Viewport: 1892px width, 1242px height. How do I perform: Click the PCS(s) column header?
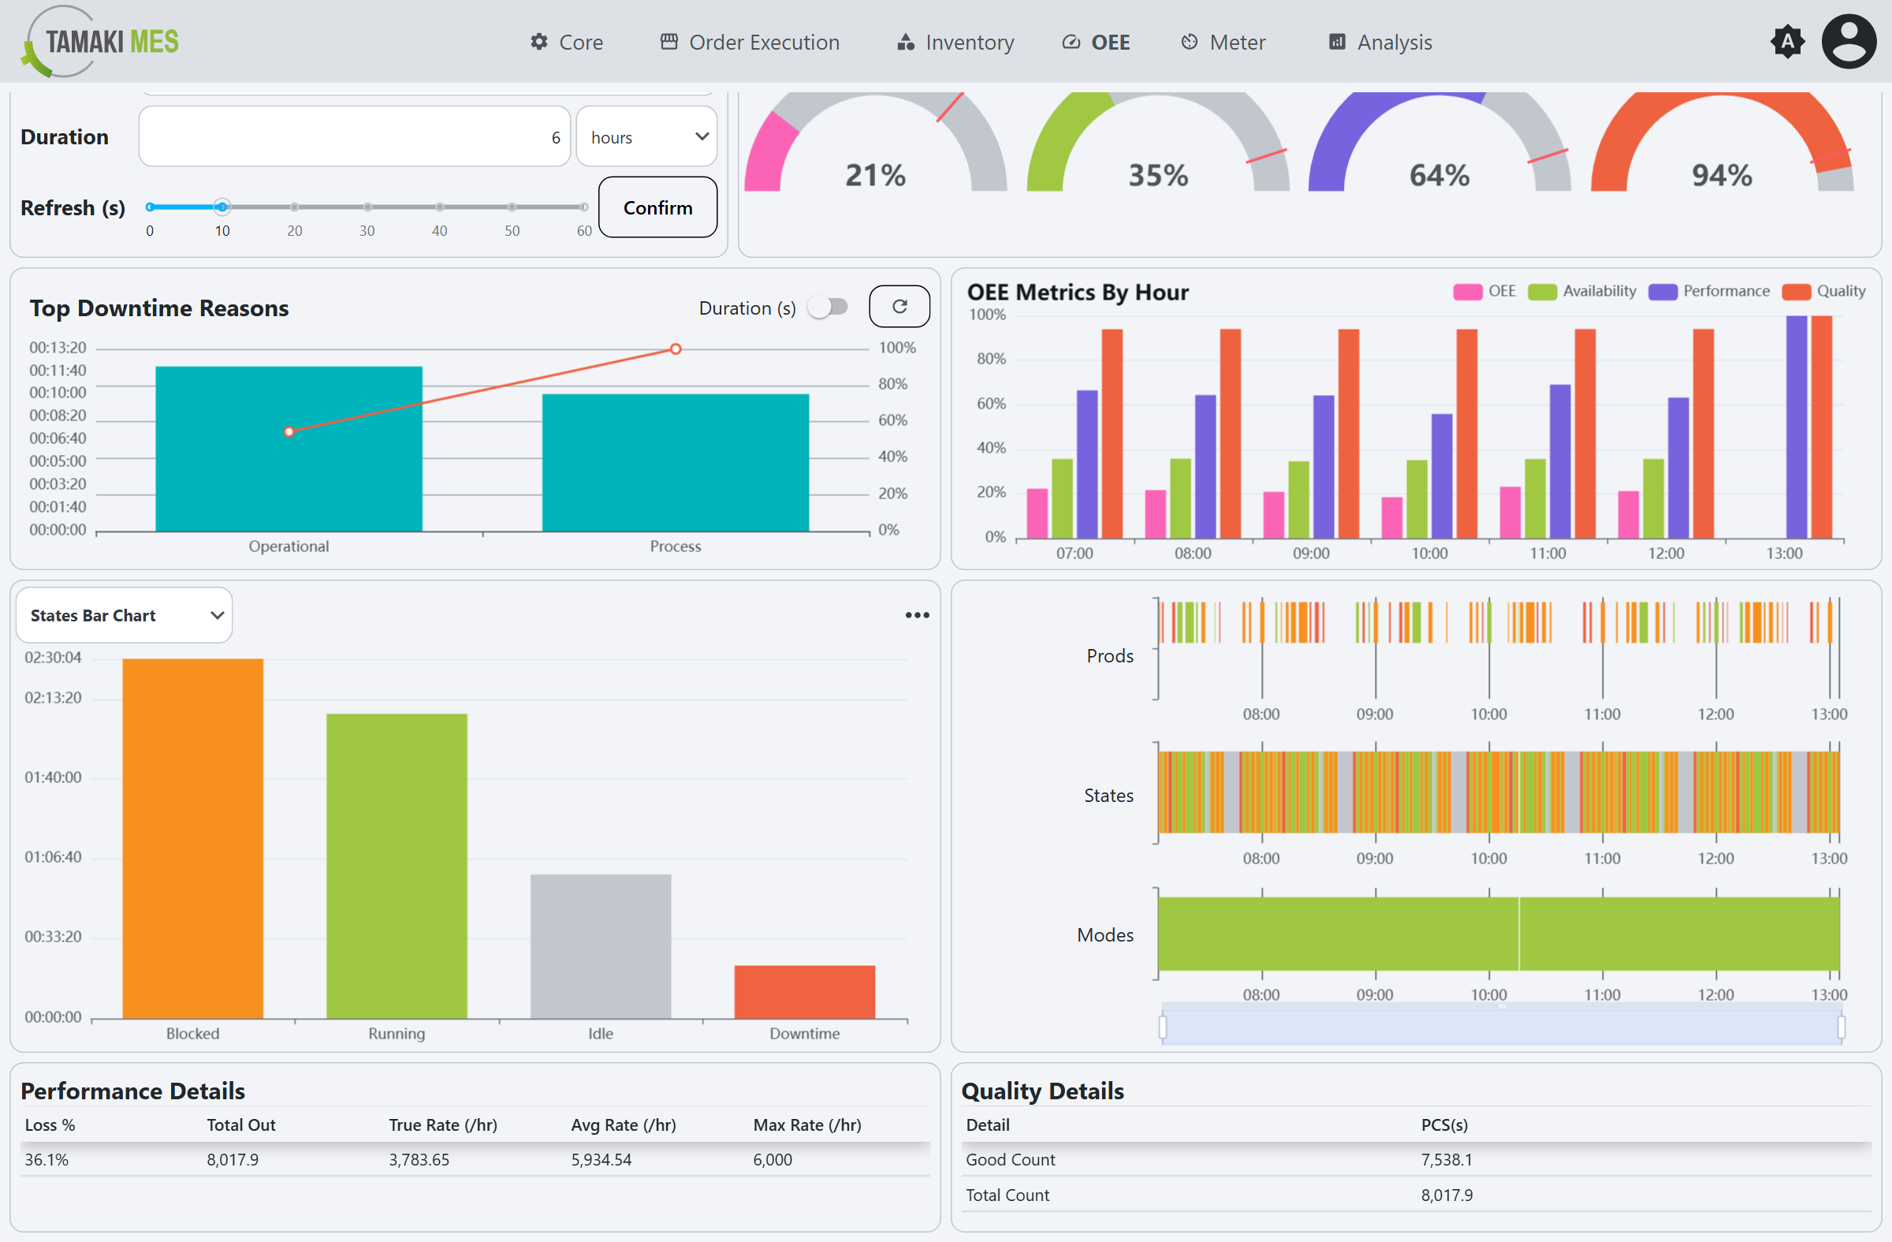pos(1444,1125)
